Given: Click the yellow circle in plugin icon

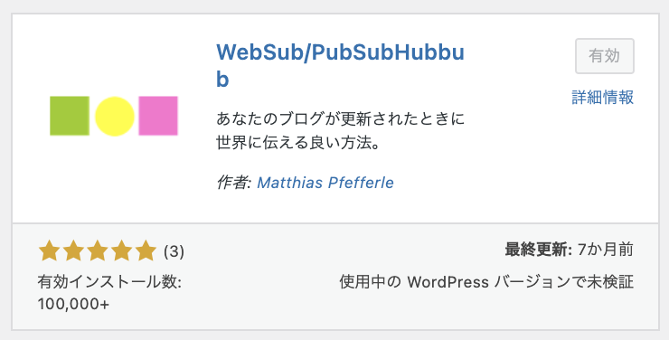Looking at the screenshot, I should click(x=114, y=117).
